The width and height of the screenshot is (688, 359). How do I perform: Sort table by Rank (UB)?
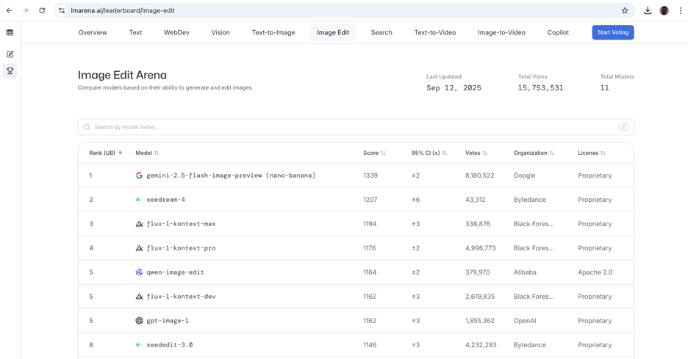tap(105, 153)
